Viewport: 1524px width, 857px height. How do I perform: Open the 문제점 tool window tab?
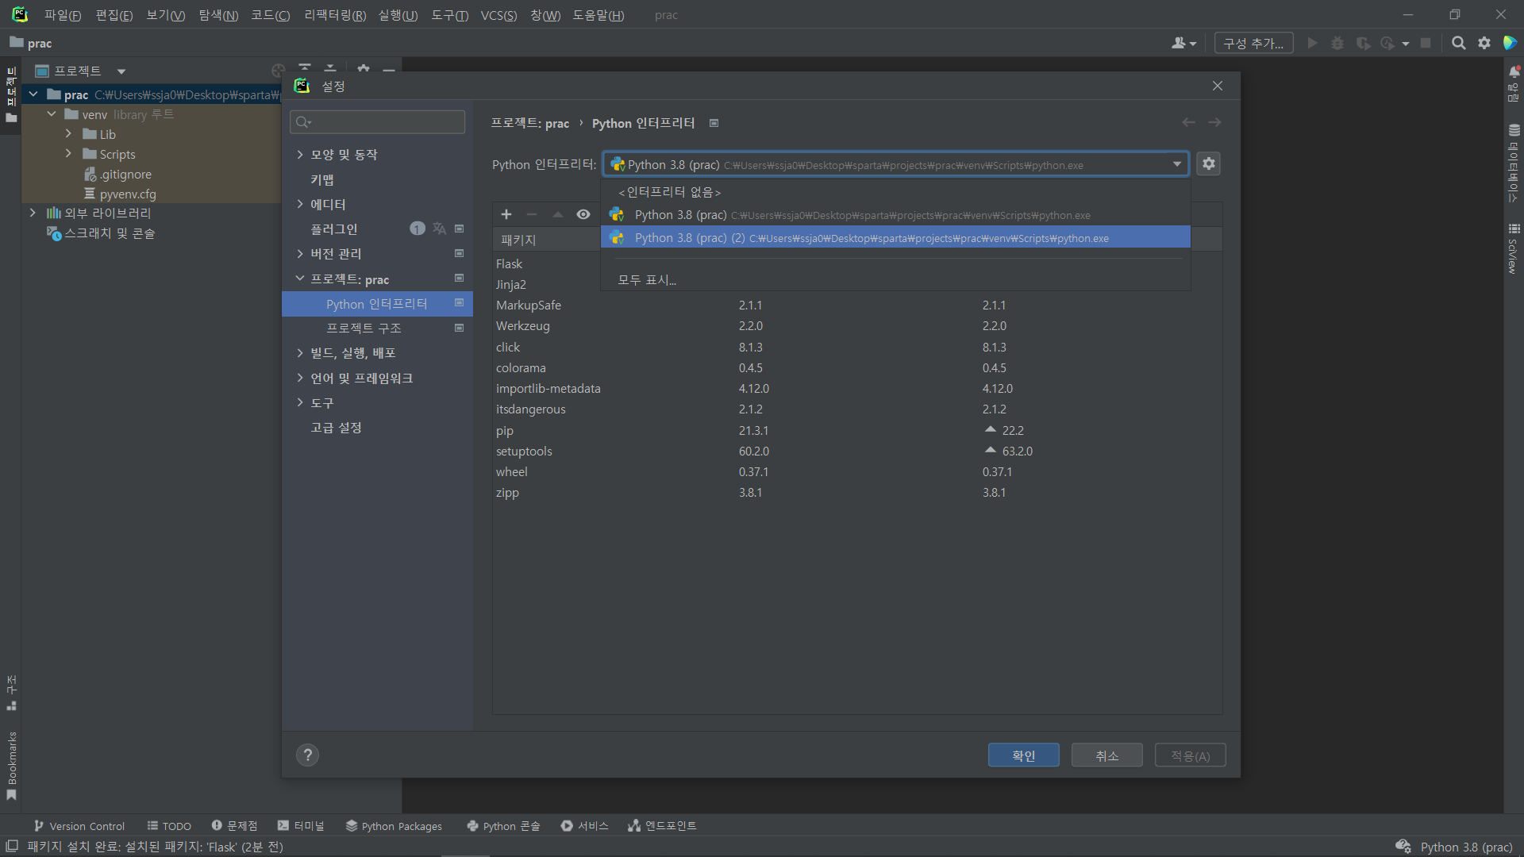pos(234,826)
